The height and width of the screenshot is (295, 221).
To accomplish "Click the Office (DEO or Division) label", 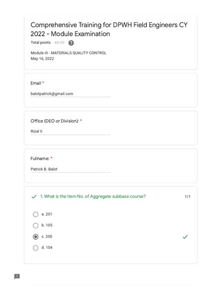I will [x=55, y=121].
